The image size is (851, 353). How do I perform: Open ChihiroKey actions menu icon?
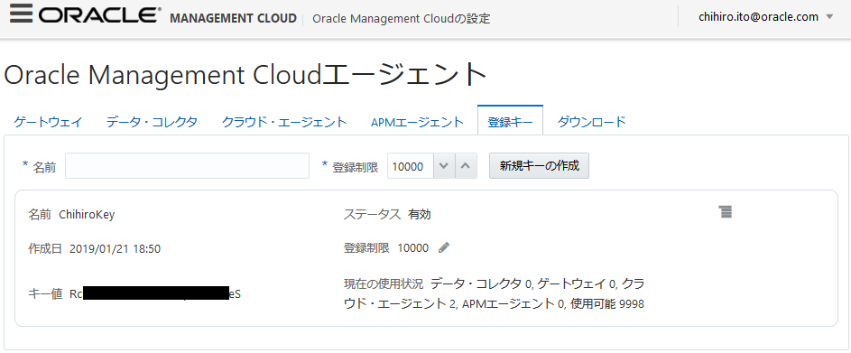[725, 212]
